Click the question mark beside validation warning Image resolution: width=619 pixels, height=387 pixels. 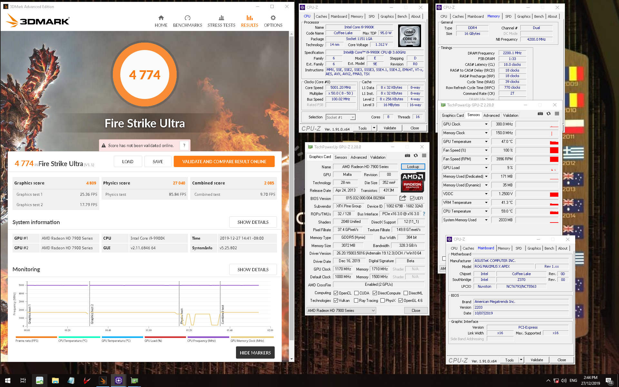pyautogui.click(x=184, y=145)
